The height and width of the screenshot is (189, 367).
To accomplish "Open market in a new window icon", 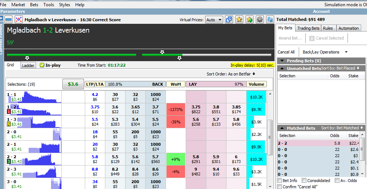I will [229, 20].
